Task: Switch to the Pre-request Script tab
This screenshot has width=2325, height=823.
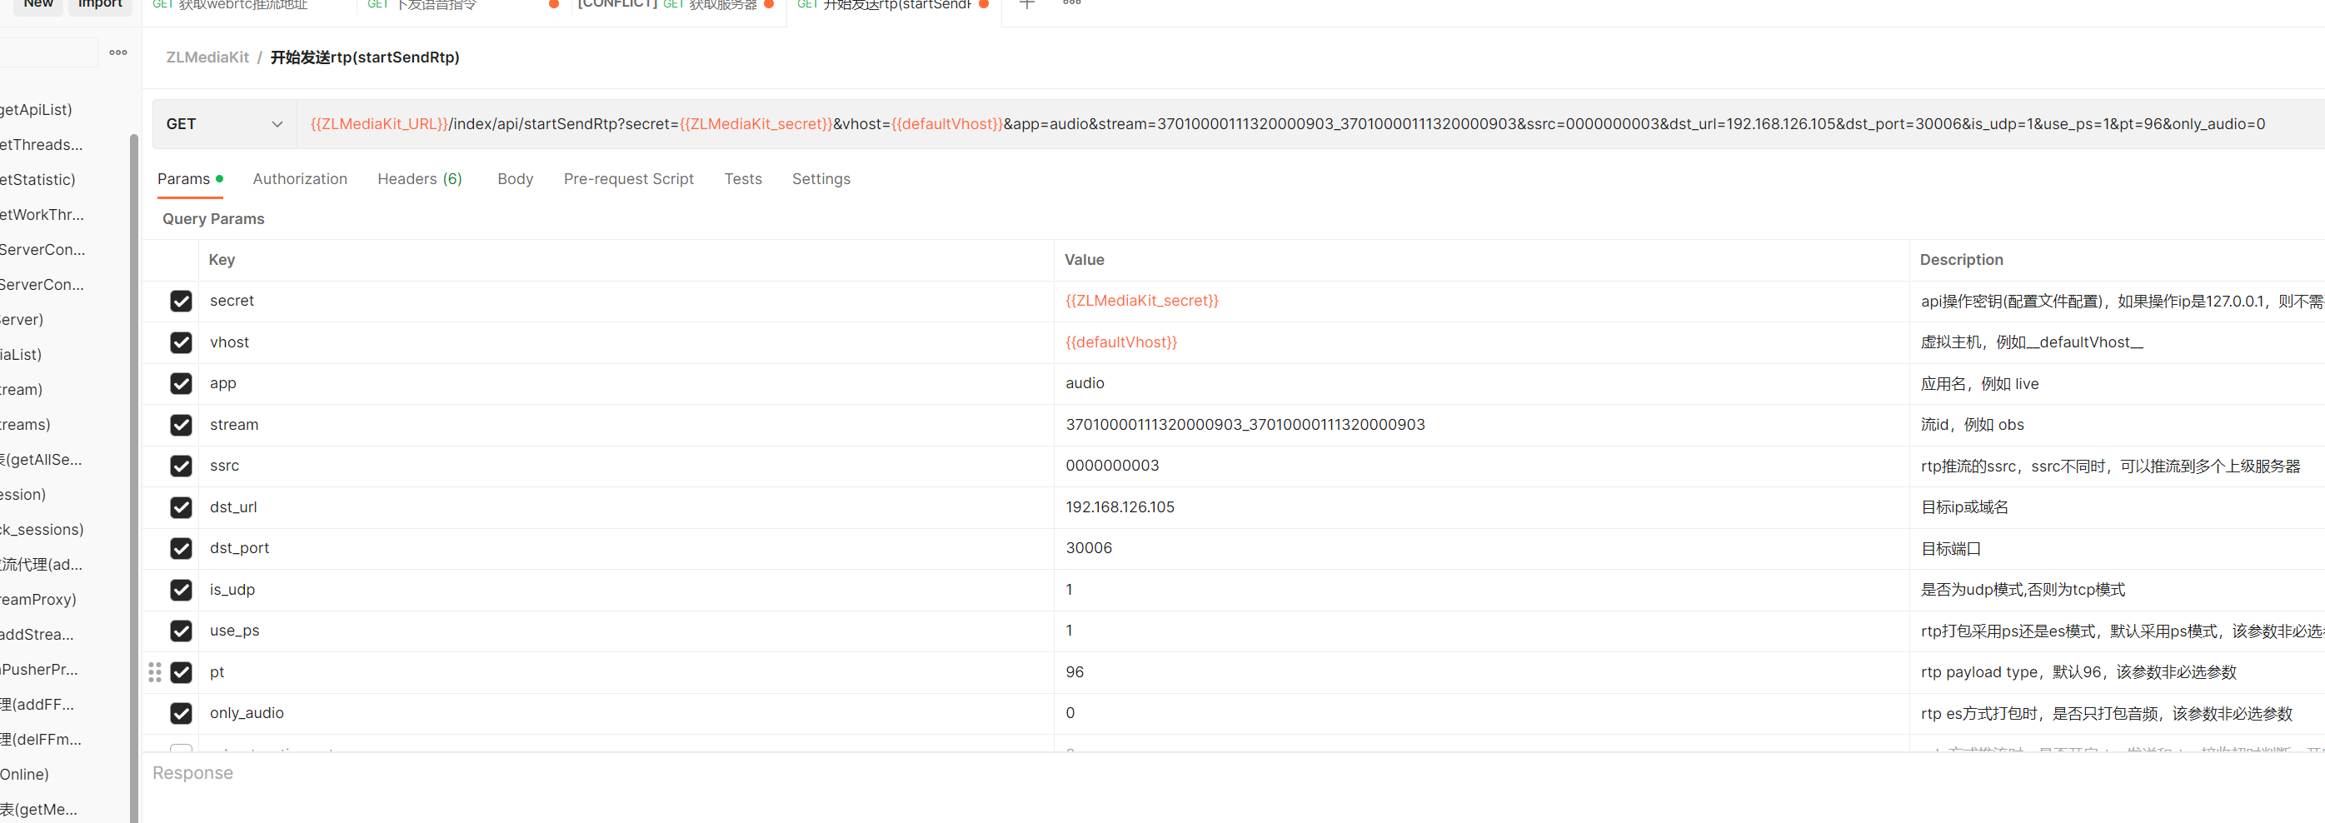Action: (x=628, y=178)
